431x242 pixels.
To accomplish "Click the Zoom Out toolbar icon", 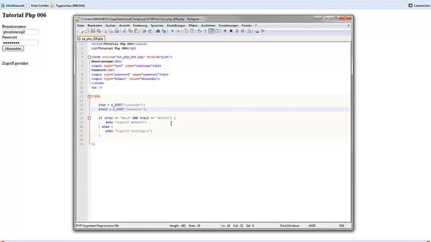I will [x=178, y=31].
